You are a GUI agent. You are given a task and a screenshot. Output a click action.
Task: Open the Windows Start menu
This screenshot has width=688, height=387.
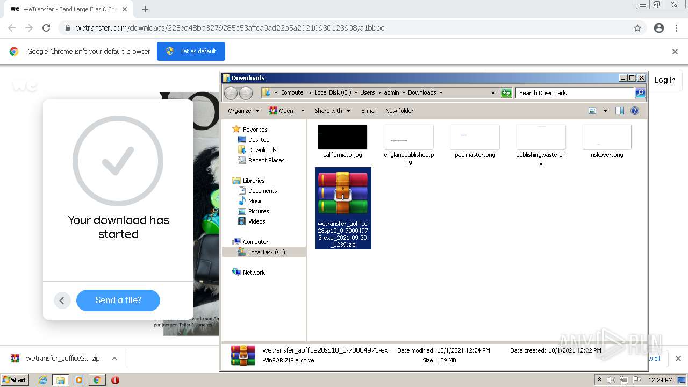pos(15,379)
